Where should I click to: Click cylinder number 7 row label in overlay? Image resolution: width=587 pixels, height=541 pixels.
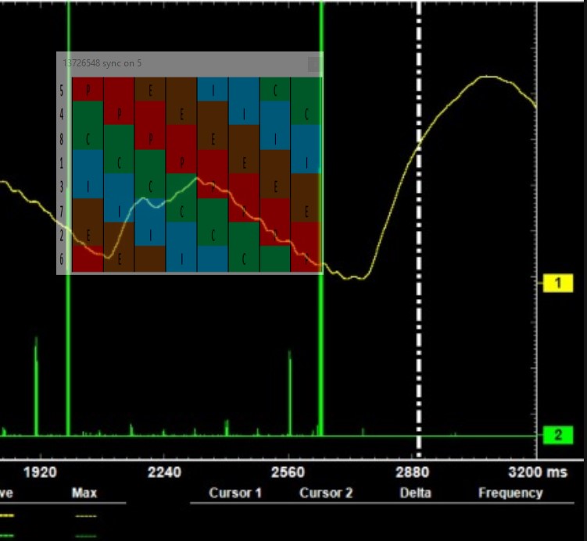point(62,211)
